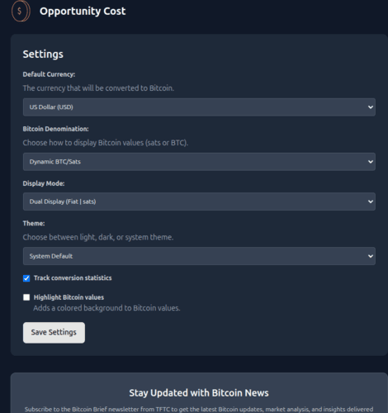
Task: Open the Theme selection dropdown
Action: (199, 256)
